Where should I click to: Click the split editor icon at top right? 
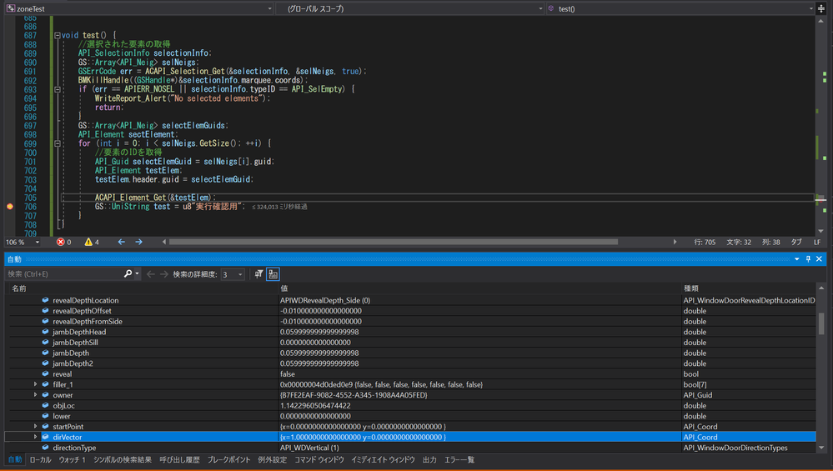click(x=821, y=8)
